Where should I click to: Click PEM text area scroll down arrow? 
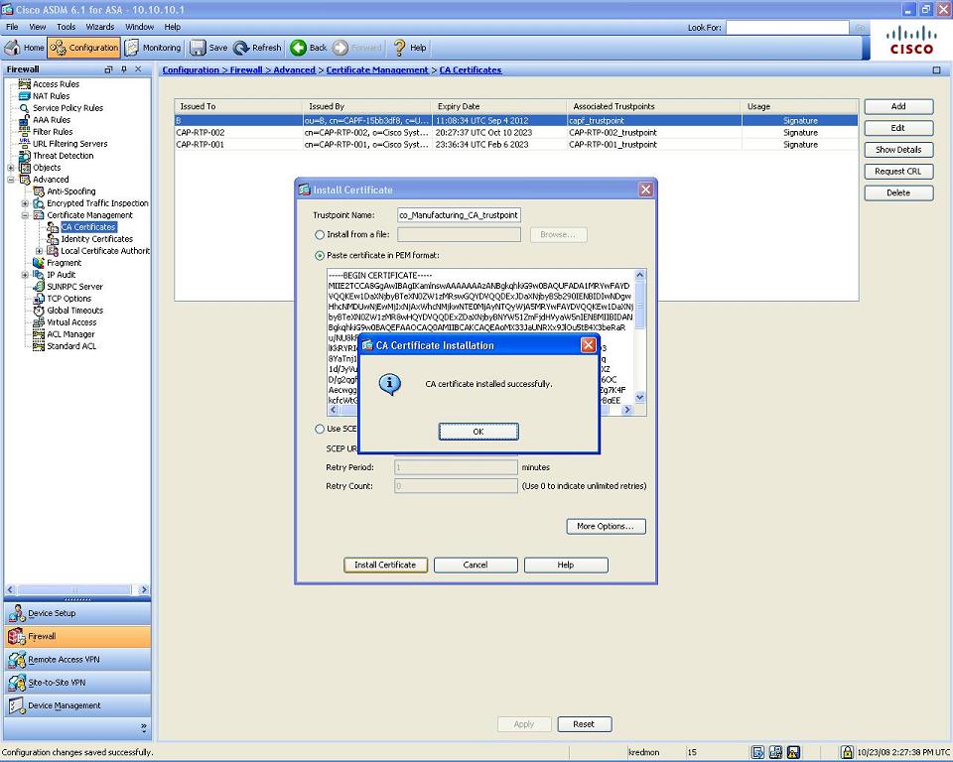639,398
